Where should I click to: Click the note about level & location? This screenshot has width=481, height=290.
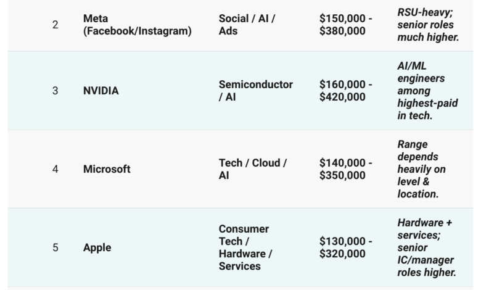point(421,169)
